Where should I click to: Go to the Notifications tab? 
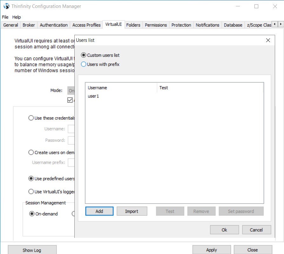coord(207,25)
